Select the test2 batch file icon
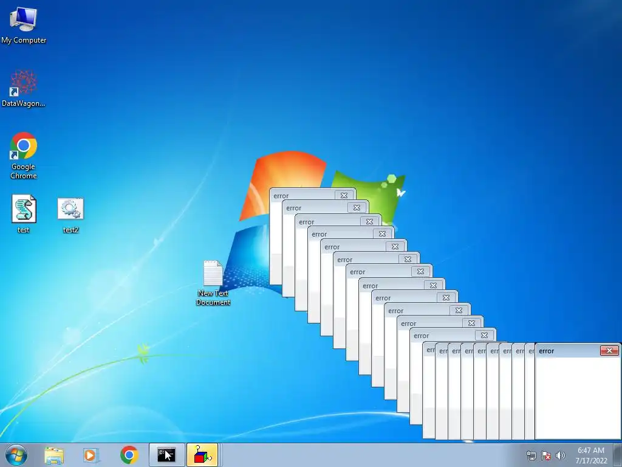Screen dimensions: 622x467 [70, 215]
